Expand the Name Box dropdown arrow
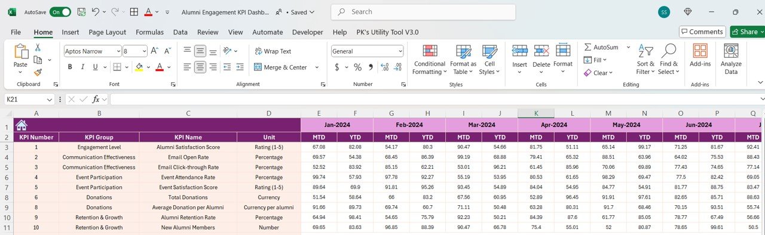The height and width of the screenshot is (235, 765). point(50,100)
